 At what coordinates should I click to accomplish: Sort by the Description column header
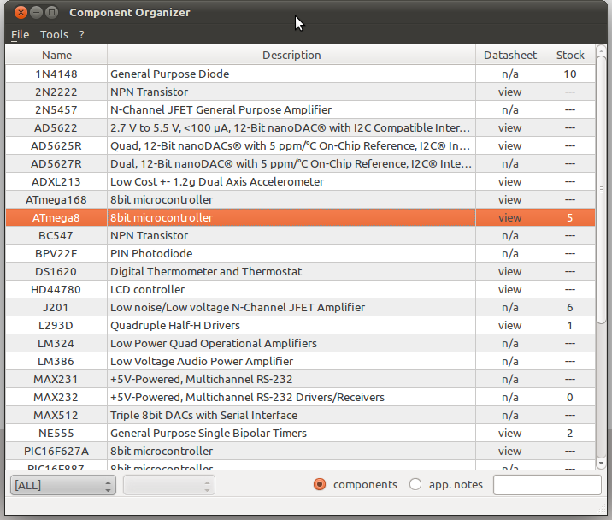point(291,55)
